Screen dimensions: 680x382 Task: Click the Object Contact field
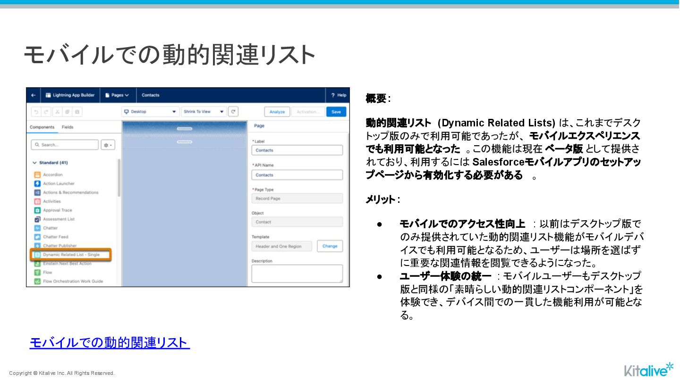[x=297, y=222]
